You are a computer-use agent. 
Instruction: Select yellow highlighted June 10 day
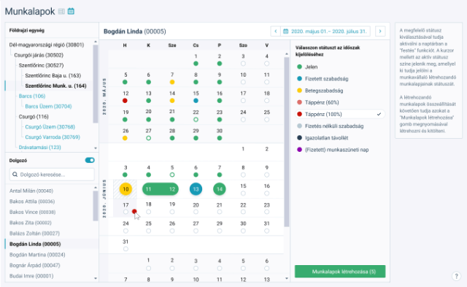(126, 189)
